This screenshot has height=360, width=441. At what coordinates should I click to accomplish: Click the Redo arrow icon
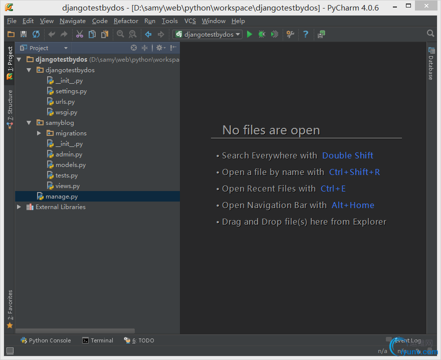[x=64, y=34]
